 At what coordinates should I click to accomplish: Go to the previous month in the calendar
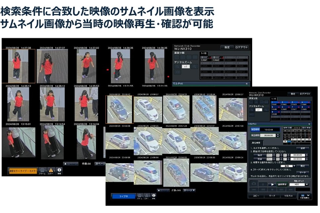(290, 128)
